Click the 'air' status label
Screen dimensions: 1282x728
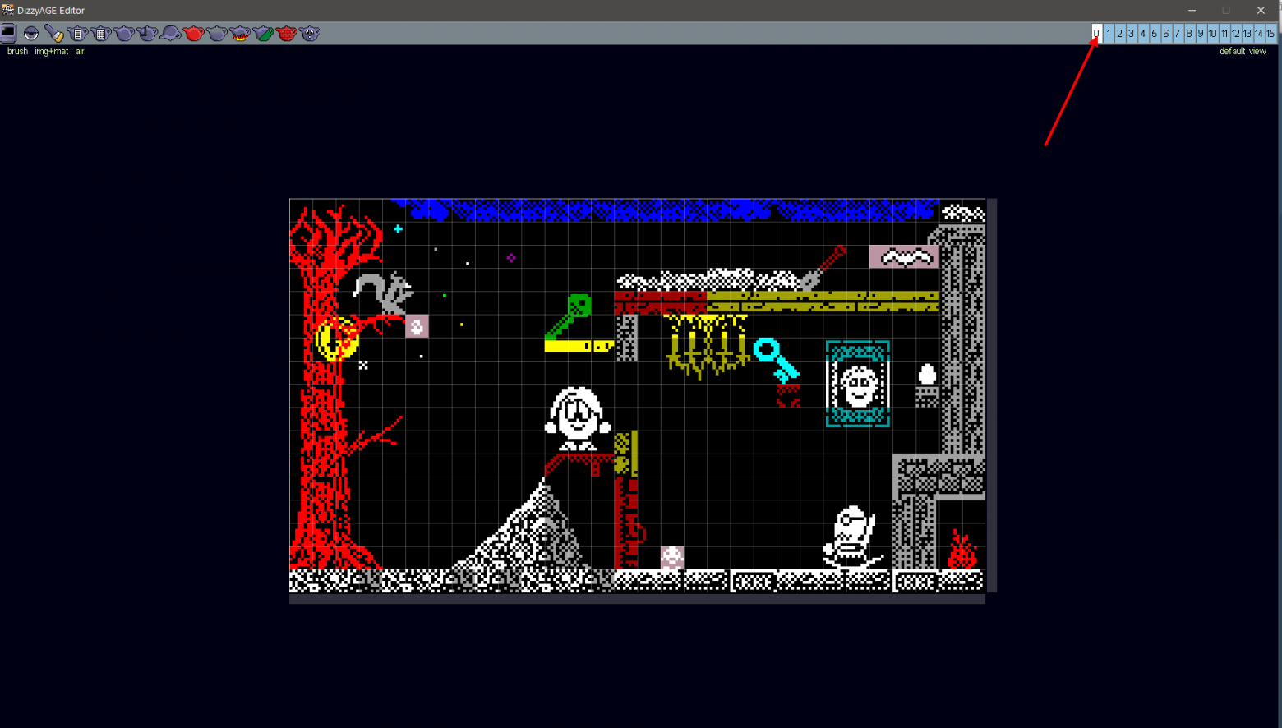tap(80, 51)
